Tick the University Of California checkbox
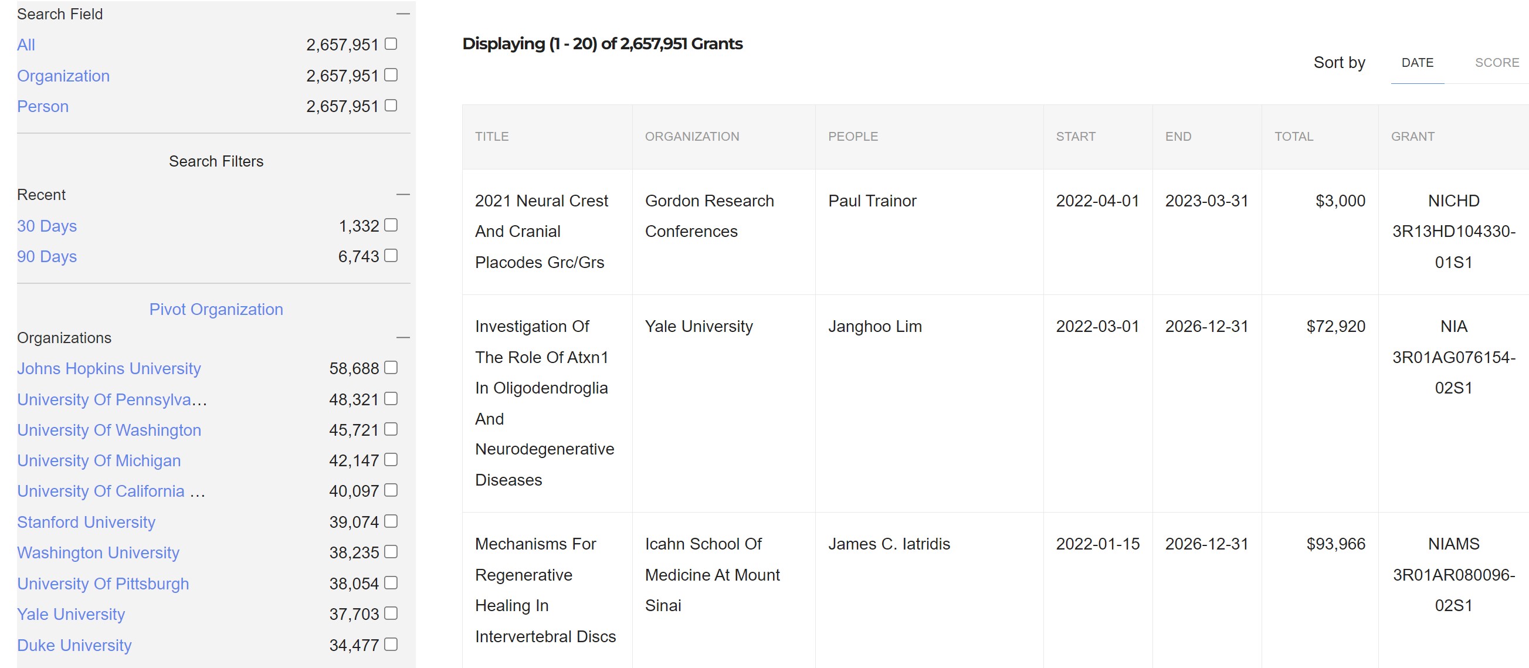This screenshot has width=1529, height=668. (391, 490)
